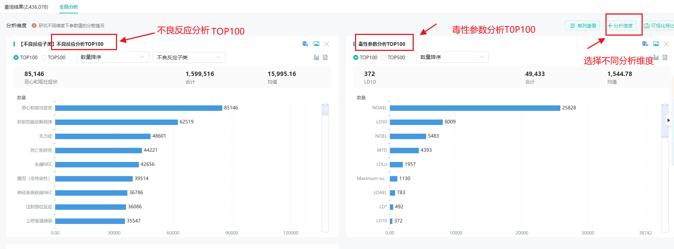Click the LD10 axis label in chart
674x249 pixels.
pos(382,221)
